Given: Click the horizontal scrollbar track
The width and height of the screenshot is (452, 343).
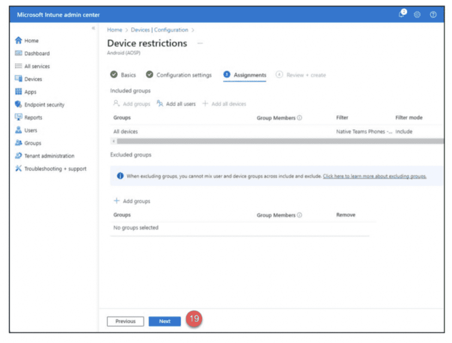Looking at the screenshot, I should coord(280,141).
